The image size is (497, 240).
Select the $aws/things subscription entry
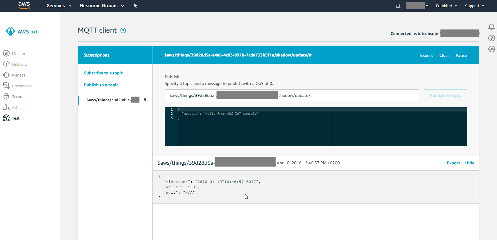click(x=114, y=100)
